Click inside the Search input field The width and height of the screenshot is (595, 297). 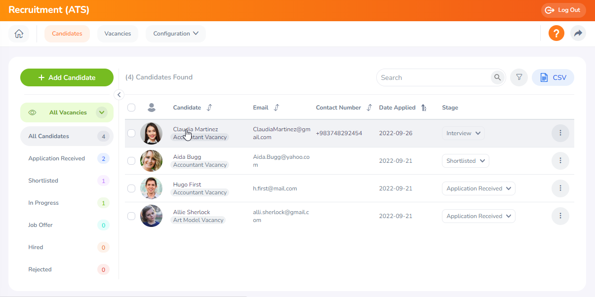click(x=435, y=77)
